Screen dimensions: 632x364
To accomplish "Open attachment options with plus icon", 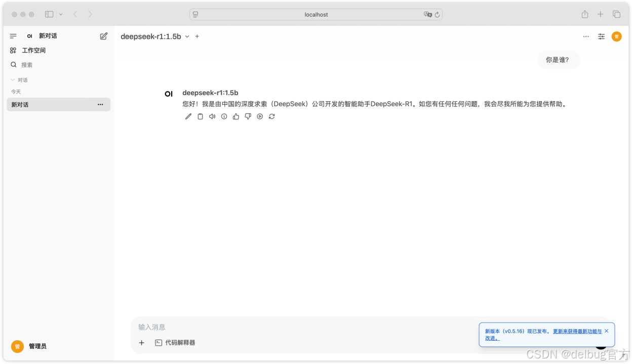I will click(x=142, y=343).
